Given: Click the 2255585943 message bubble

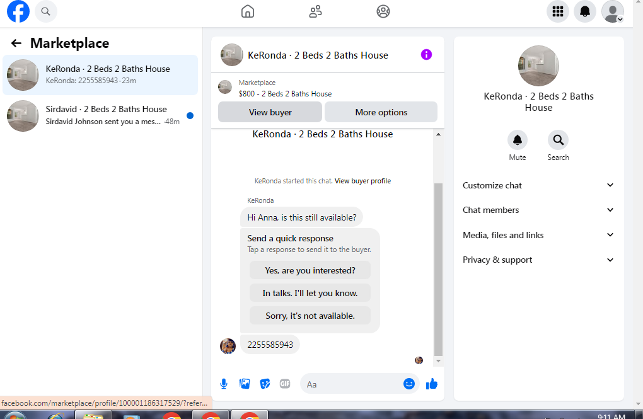Looking at the screenshot, I should [270, 345].
